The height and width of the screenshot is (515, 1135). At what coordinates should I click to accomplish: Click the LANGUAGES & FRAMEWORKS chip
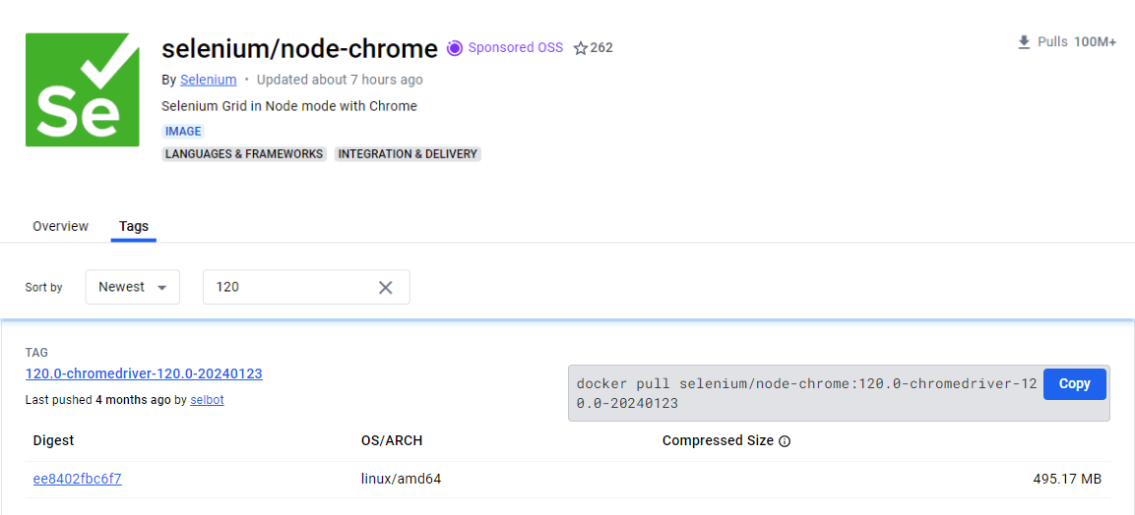tap(244, 154)
